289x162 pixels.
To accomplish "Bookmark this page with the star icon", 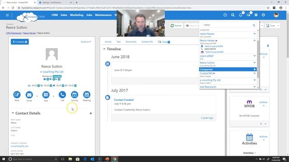I will [268, 8].
